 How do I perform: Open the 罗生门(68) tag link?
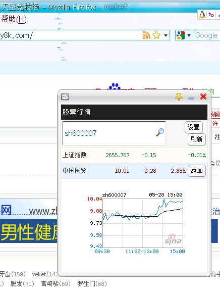click(92, 284)
